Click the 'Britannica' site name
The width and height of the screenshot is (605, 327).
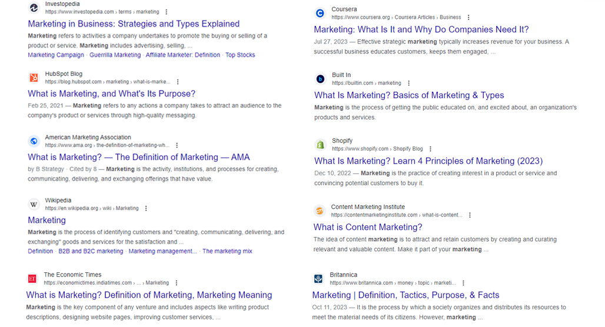(343, 275)
